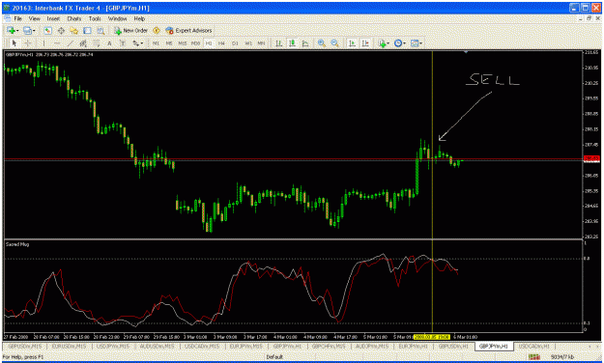Open the Insert menu
The height and width of the screenshot is (363, 604).
[53, 18]
